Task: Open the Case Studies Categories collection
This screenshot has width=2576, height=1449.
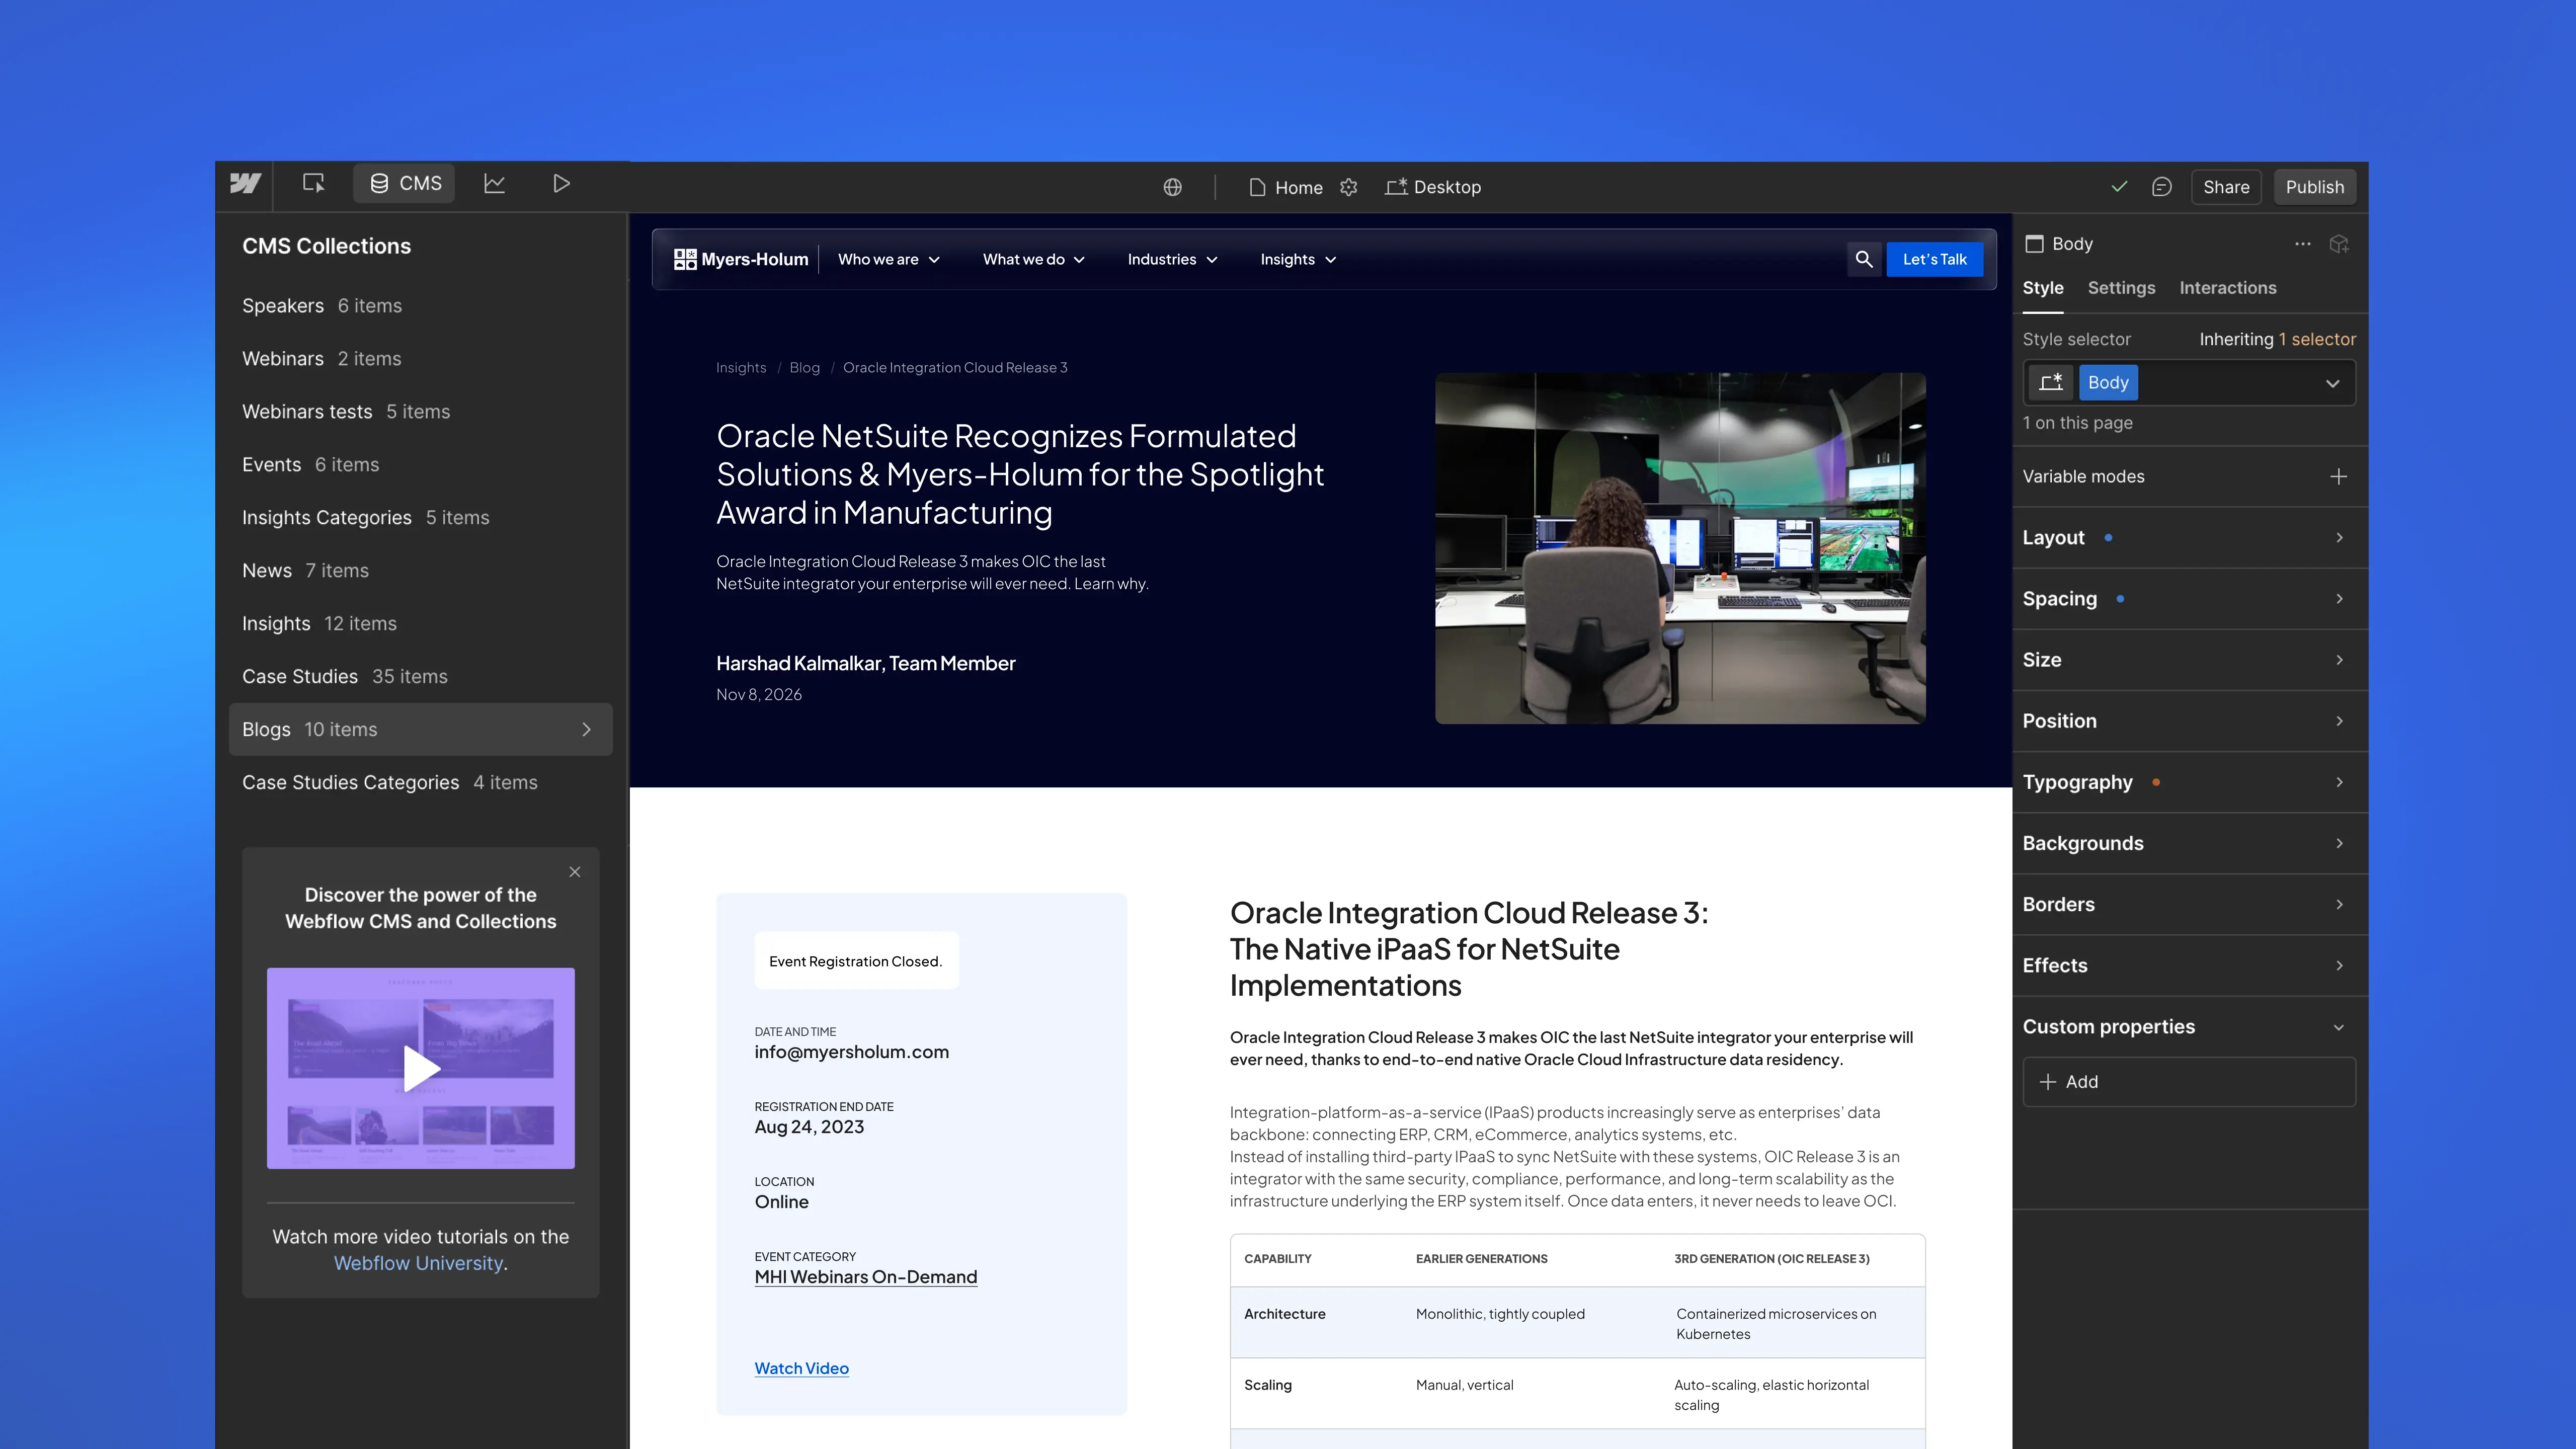Action: (420, 783)
